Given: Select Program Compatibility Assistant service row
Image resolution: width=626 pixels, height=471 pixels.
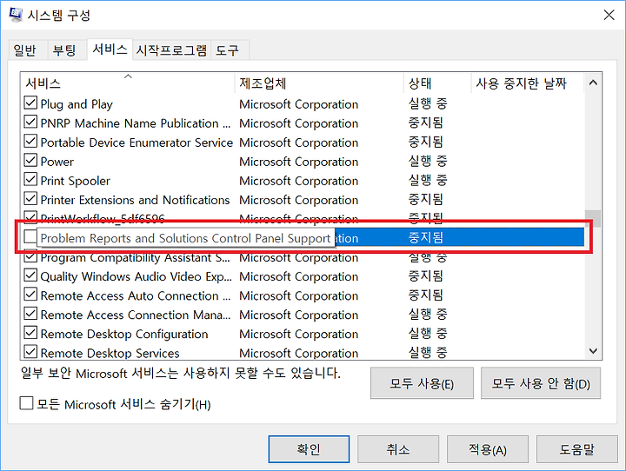Looking at the screenshot, I should 136,257.
